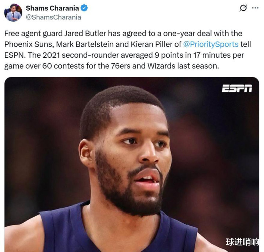Click the blue verified checkmark badge

coord(84,8)
